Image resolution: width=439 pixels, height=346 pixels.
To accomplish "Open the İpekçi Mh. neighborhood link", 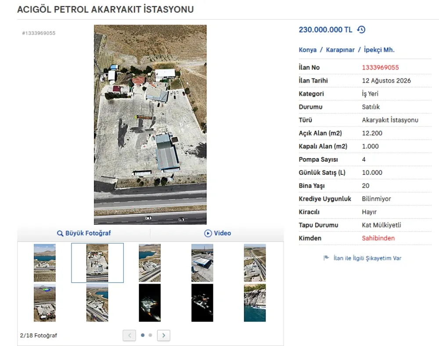I will point(379,50).
